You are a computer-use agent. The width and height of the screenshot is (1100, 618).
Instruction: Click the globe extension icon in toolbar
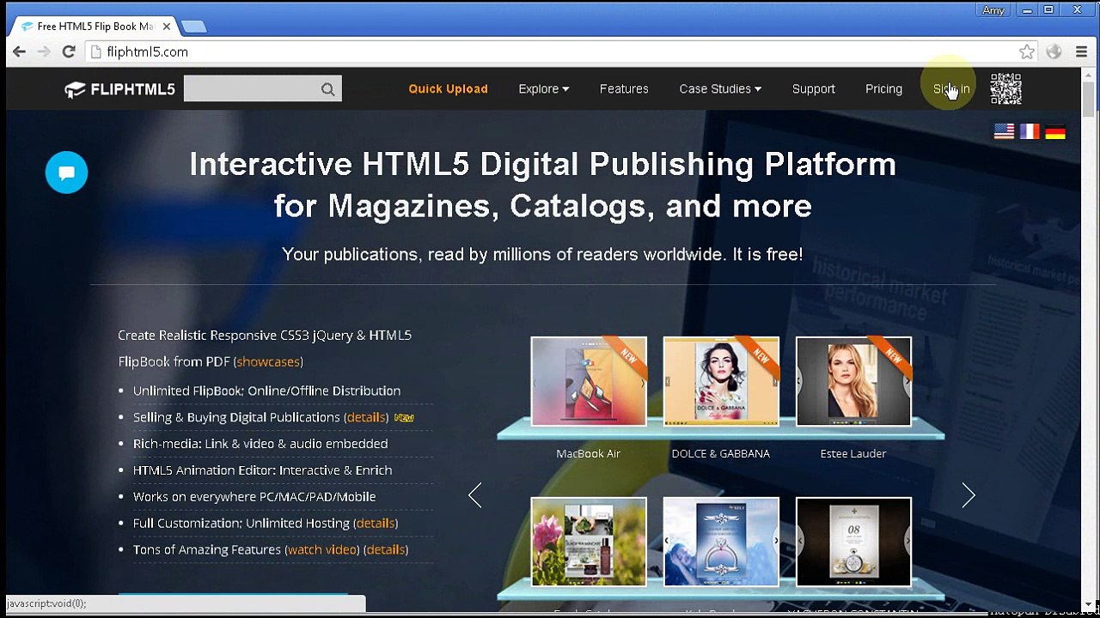(1054, 51)
